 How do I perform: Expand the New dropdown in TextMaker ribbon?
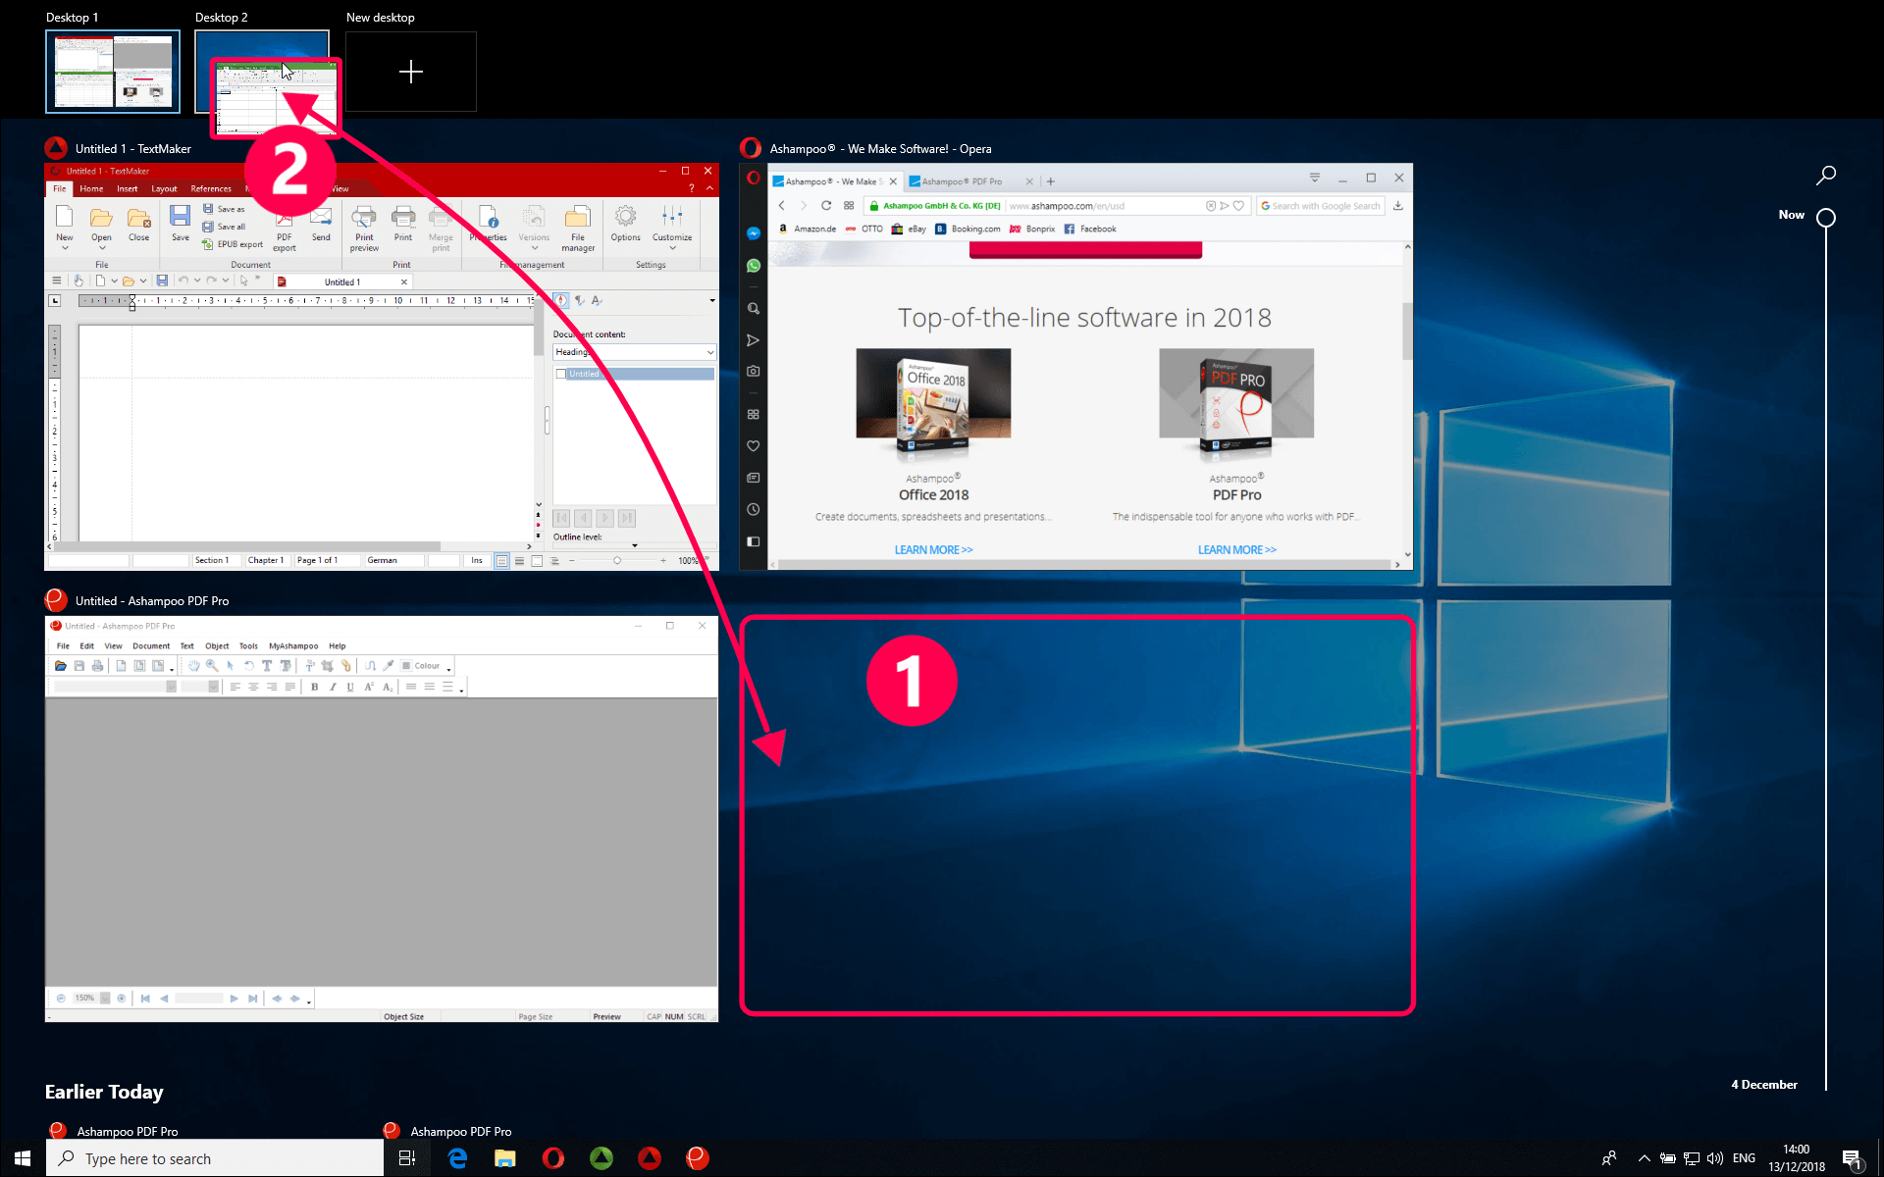[65, 248]
